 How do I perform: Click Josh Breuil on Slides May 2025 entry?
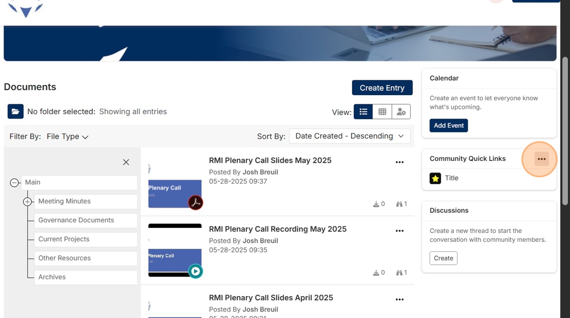pos(260,172)
